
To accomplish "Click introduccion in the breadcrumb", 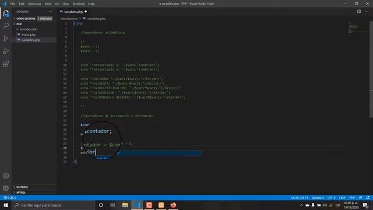I will (69, 19).
